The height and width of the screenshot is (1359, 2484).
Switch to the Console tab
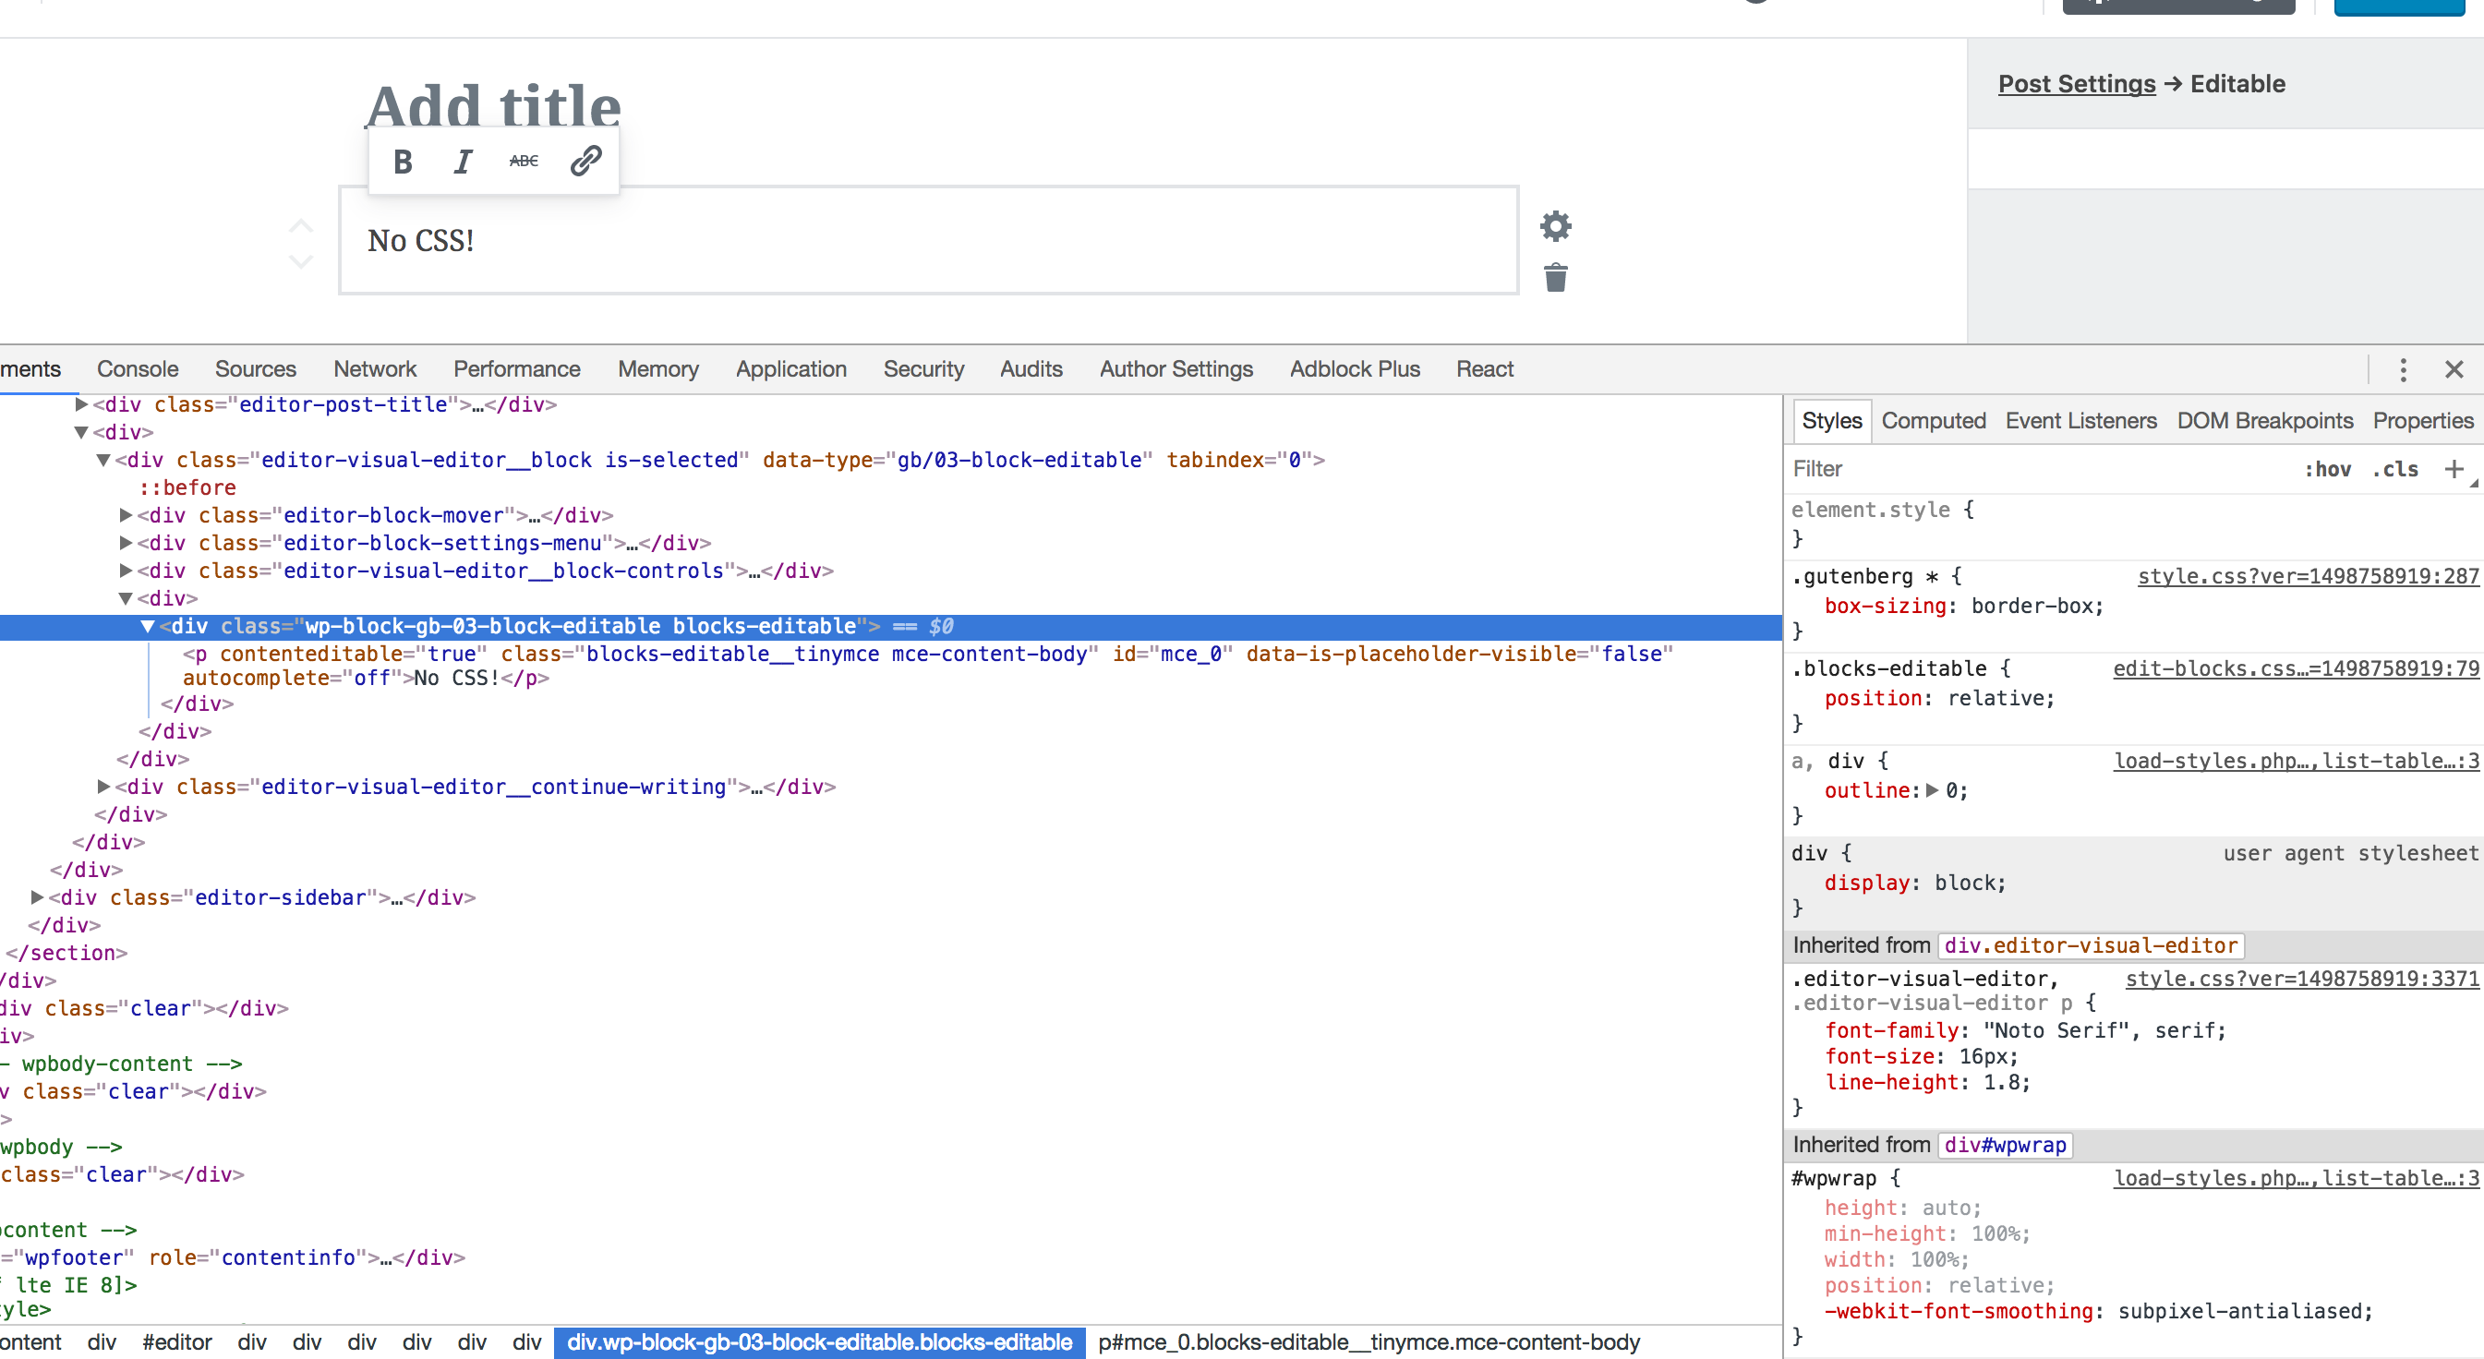[137, 369]
